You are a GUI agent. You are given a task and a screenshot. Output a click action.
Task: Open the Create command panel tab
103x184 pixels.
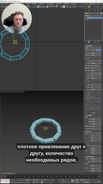pyautogui.click(x=86, y=10)
